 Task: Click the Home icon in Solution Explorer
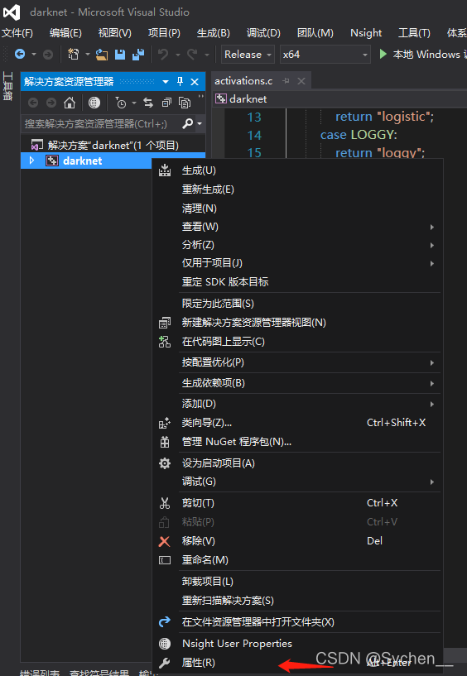tap(70, 103)
